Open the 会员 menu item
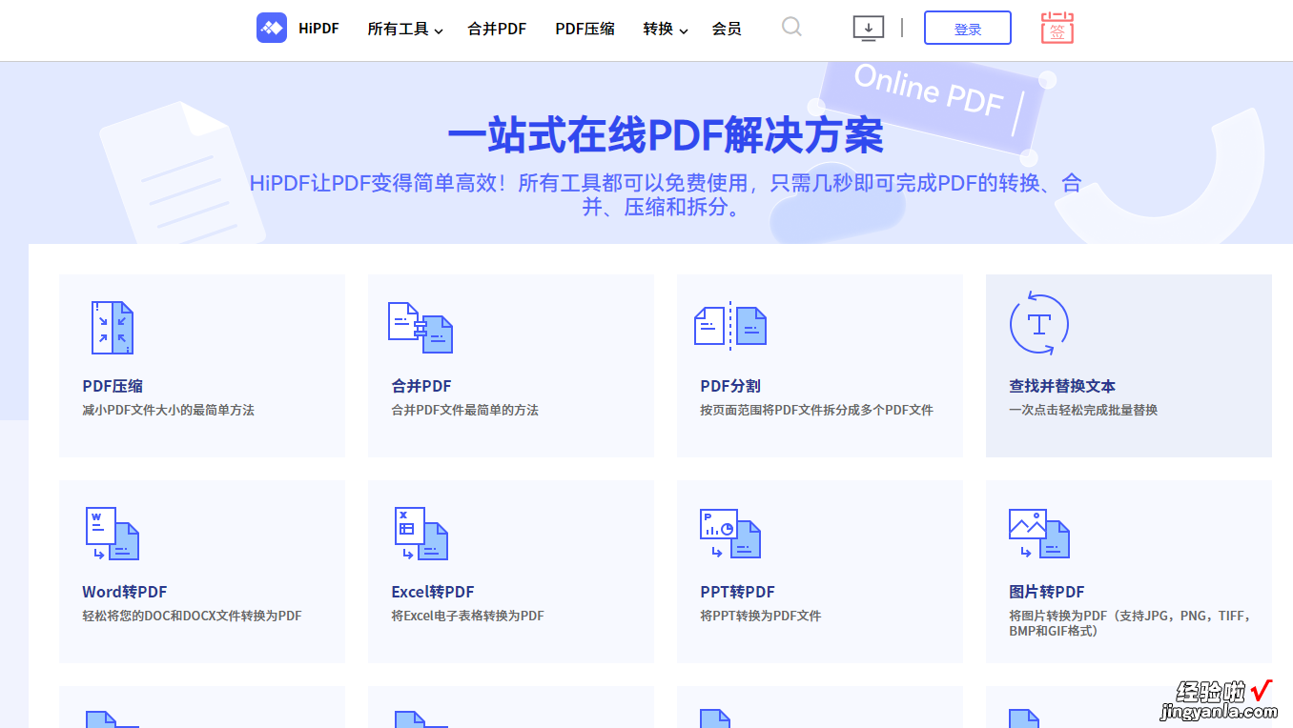 pos(727,29)
